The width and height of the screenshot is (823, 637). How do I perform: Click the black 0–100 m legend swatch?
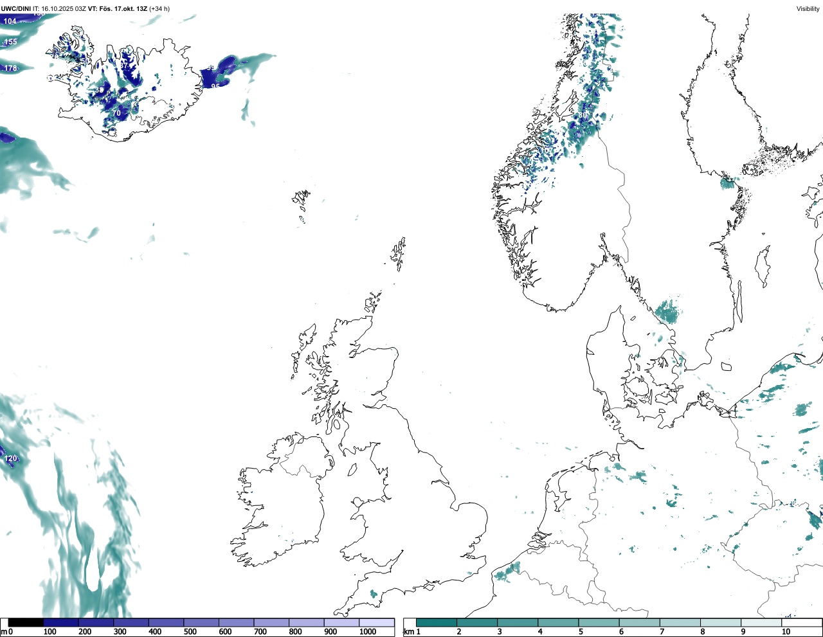click(26, 622)
